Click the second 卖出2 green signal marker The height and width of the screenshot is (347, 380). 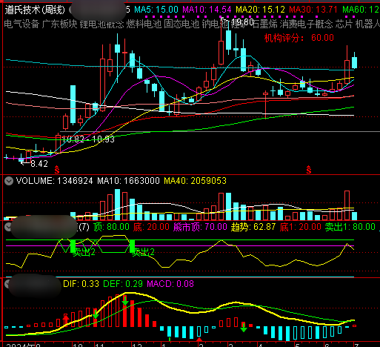pyautogui.click(x=143, y=252)
